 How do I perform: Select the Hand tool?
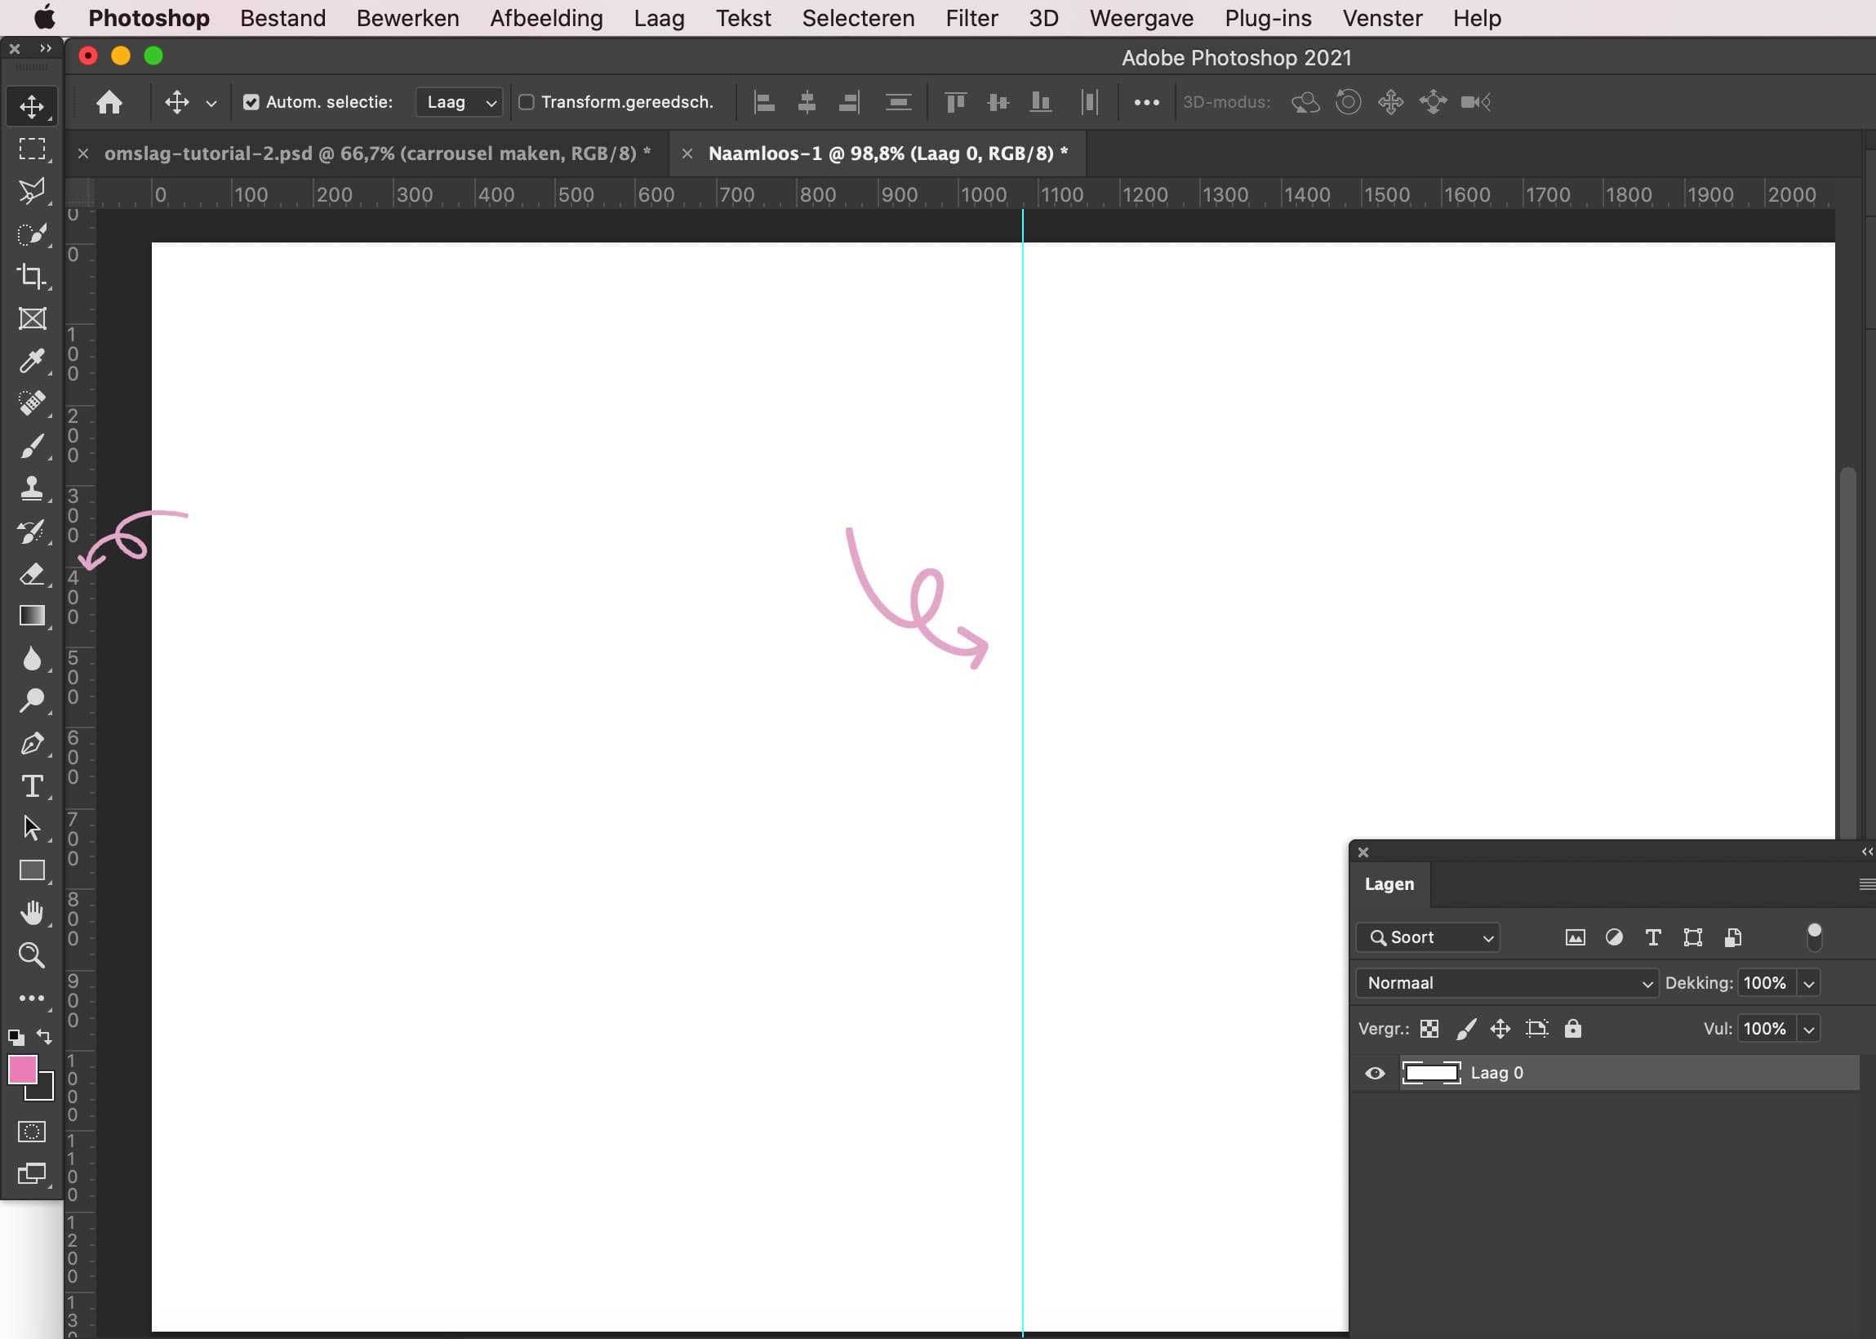click(31, 912)
